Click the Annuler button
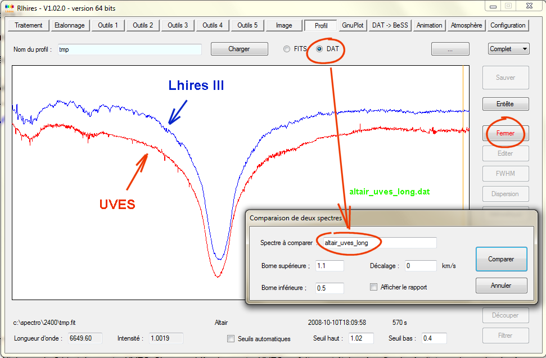The image size is (546, 358). [x=502, y=286]
